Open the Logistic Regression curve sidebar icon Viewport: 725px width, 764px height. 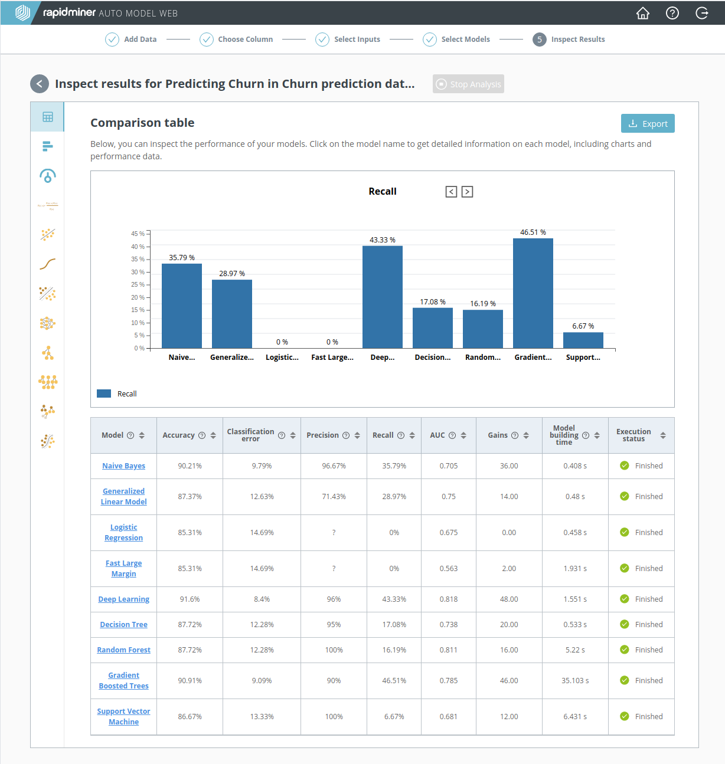click(x=48, y=264)
